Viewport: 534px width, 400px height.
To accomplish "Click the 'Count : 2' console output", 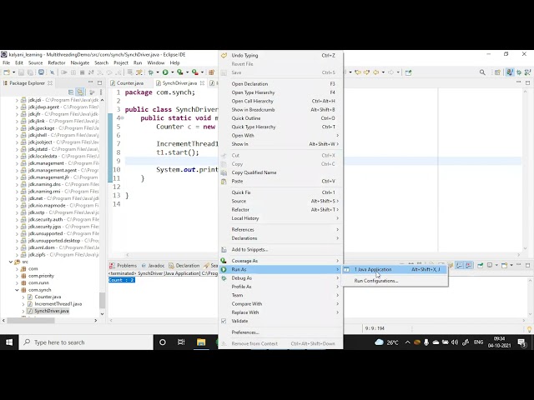I will [122, 280].
